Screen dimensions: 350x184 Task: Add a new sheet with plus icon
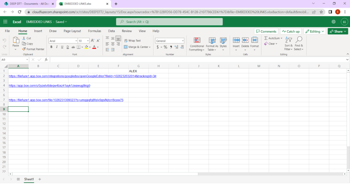(40, 179)
